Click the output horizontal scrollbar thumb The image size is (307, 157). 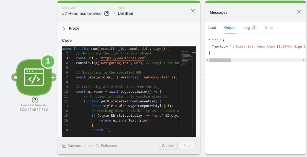click(x=220, y=60)
